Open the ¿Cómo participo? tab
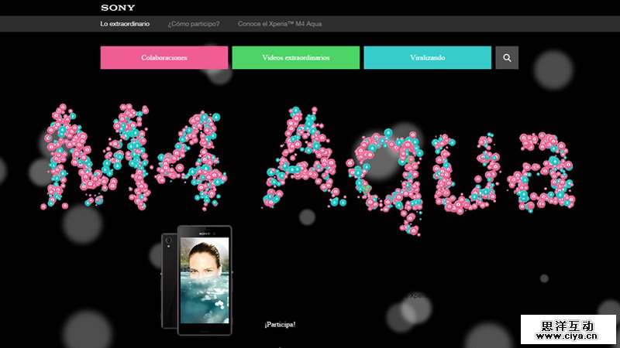Viewport: 620px width, 348px height. pyautogui.click(x=194, y=24)
